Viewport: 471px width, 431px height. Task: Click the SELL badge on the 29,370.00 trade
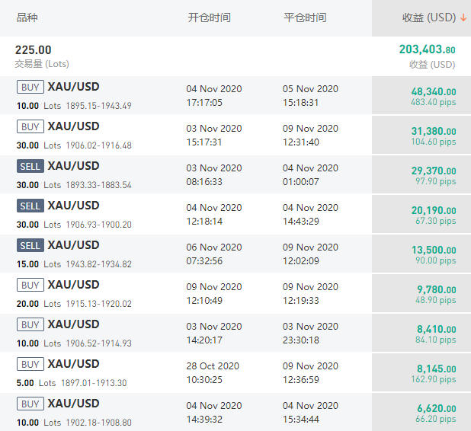point(30,166)
